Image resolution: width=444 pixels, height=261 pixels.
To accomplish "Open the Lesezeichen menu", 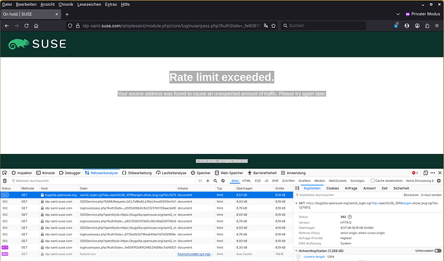I will pyautogui.click(x=89, y=5).
